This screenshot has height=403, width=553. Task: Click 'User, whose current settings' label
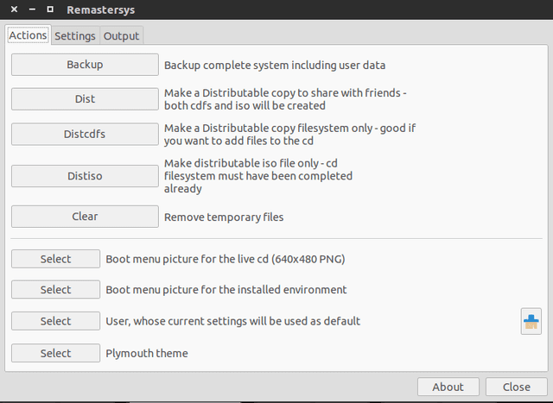coord(232,321)
